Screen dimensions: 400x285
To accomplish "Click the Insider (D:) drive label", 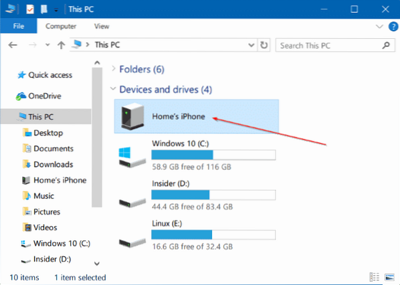I will coord(171,183).
